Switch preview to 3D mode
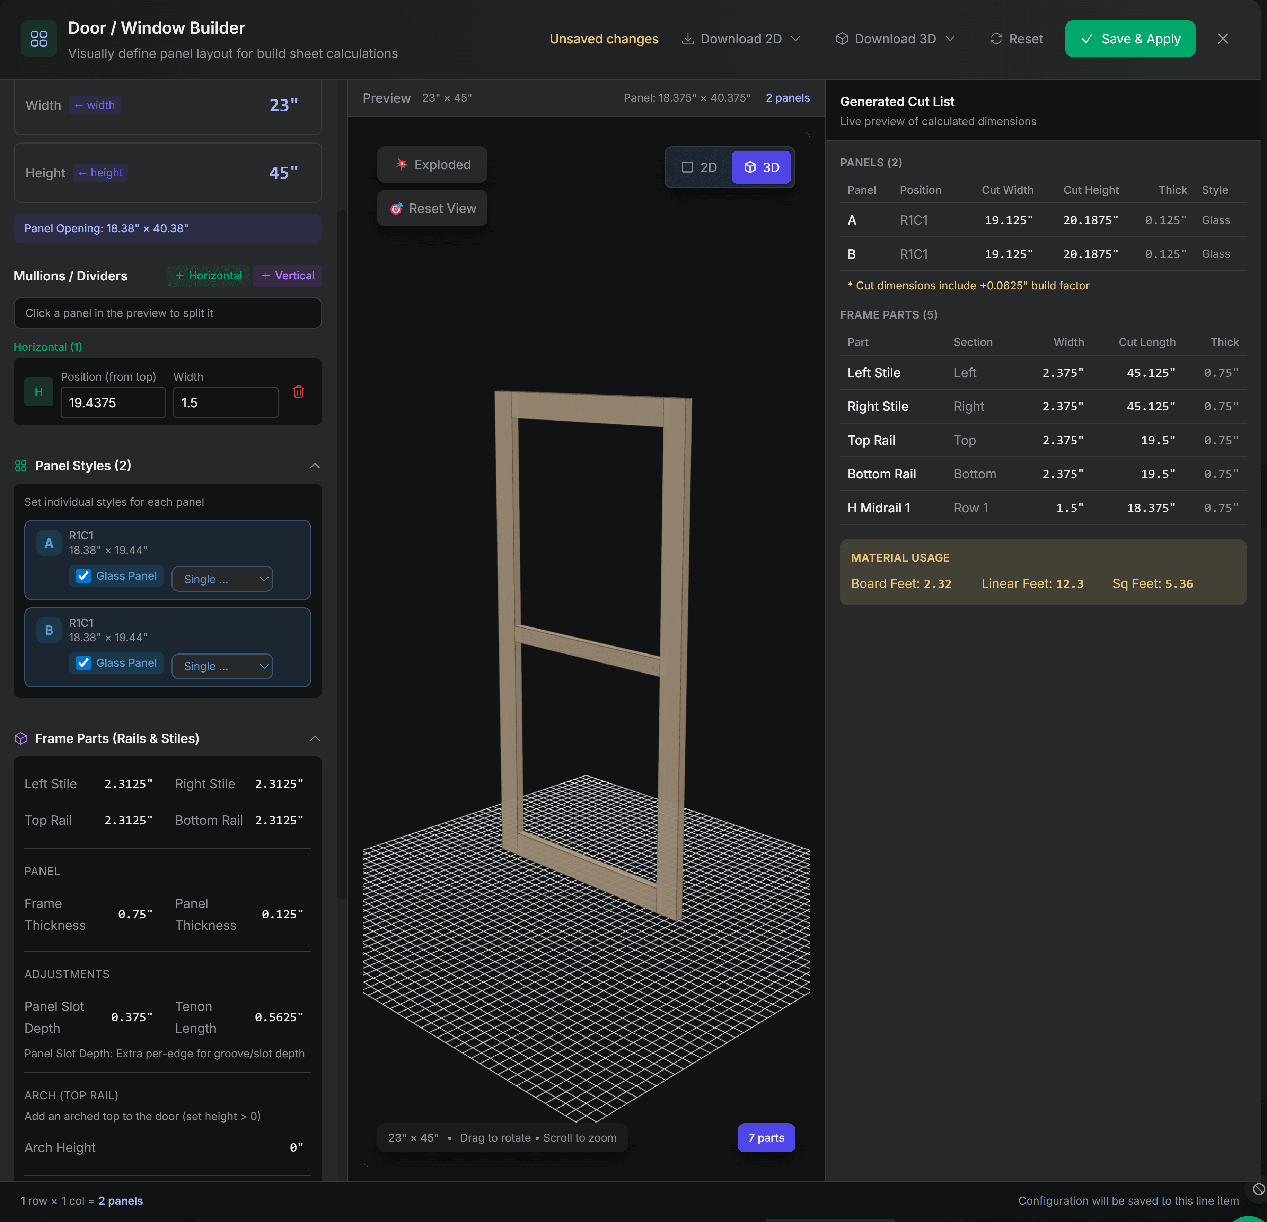The image size is (1267, 1222). point(762,167)
